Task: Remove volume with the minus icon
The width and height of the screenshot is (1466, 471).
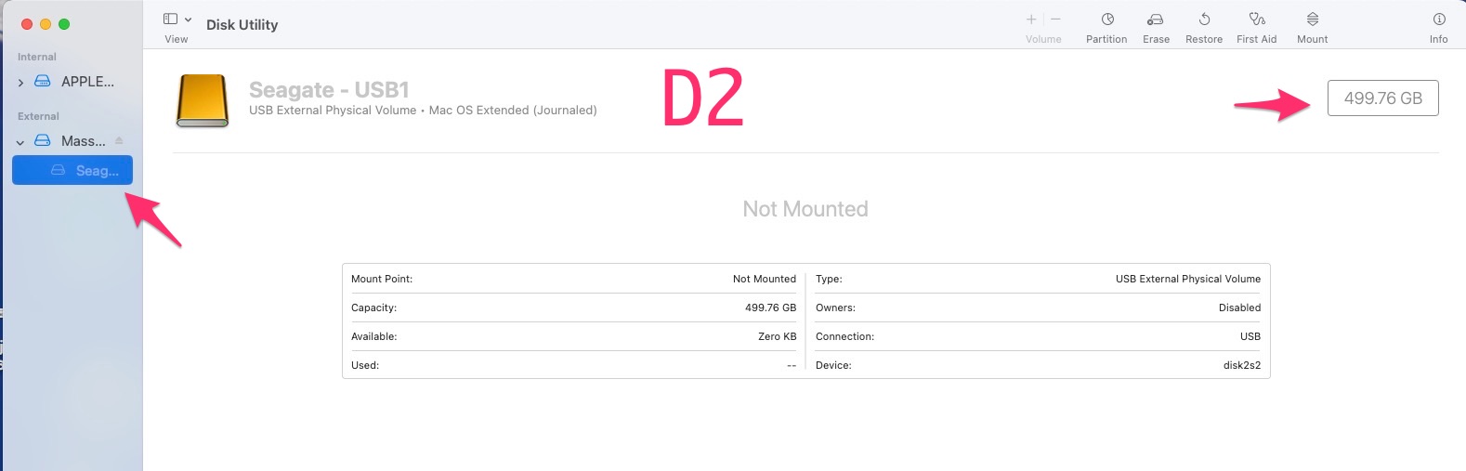Action: point(1055,20)
